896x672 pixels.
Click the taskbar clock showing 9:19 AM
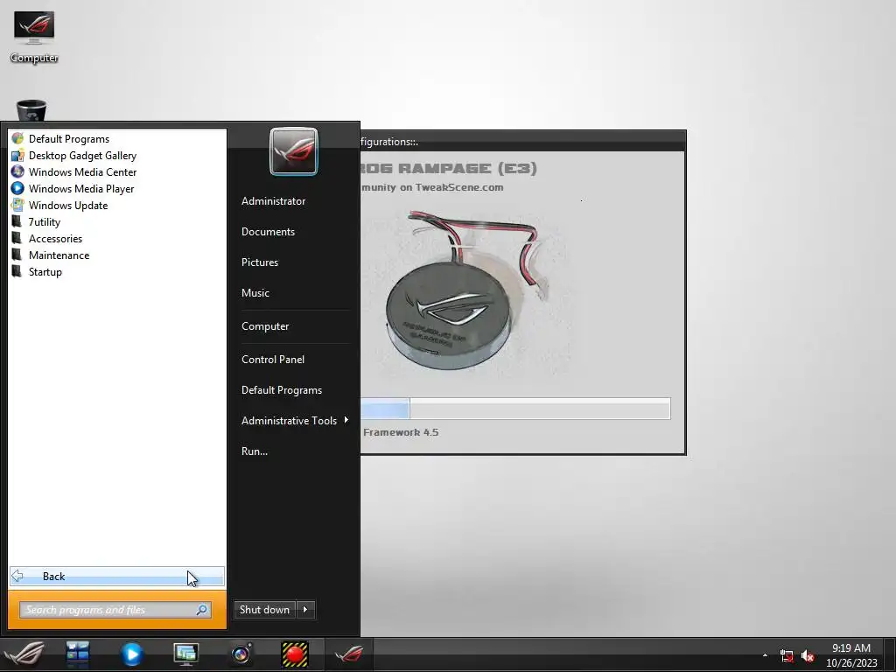tap(851, 648)
